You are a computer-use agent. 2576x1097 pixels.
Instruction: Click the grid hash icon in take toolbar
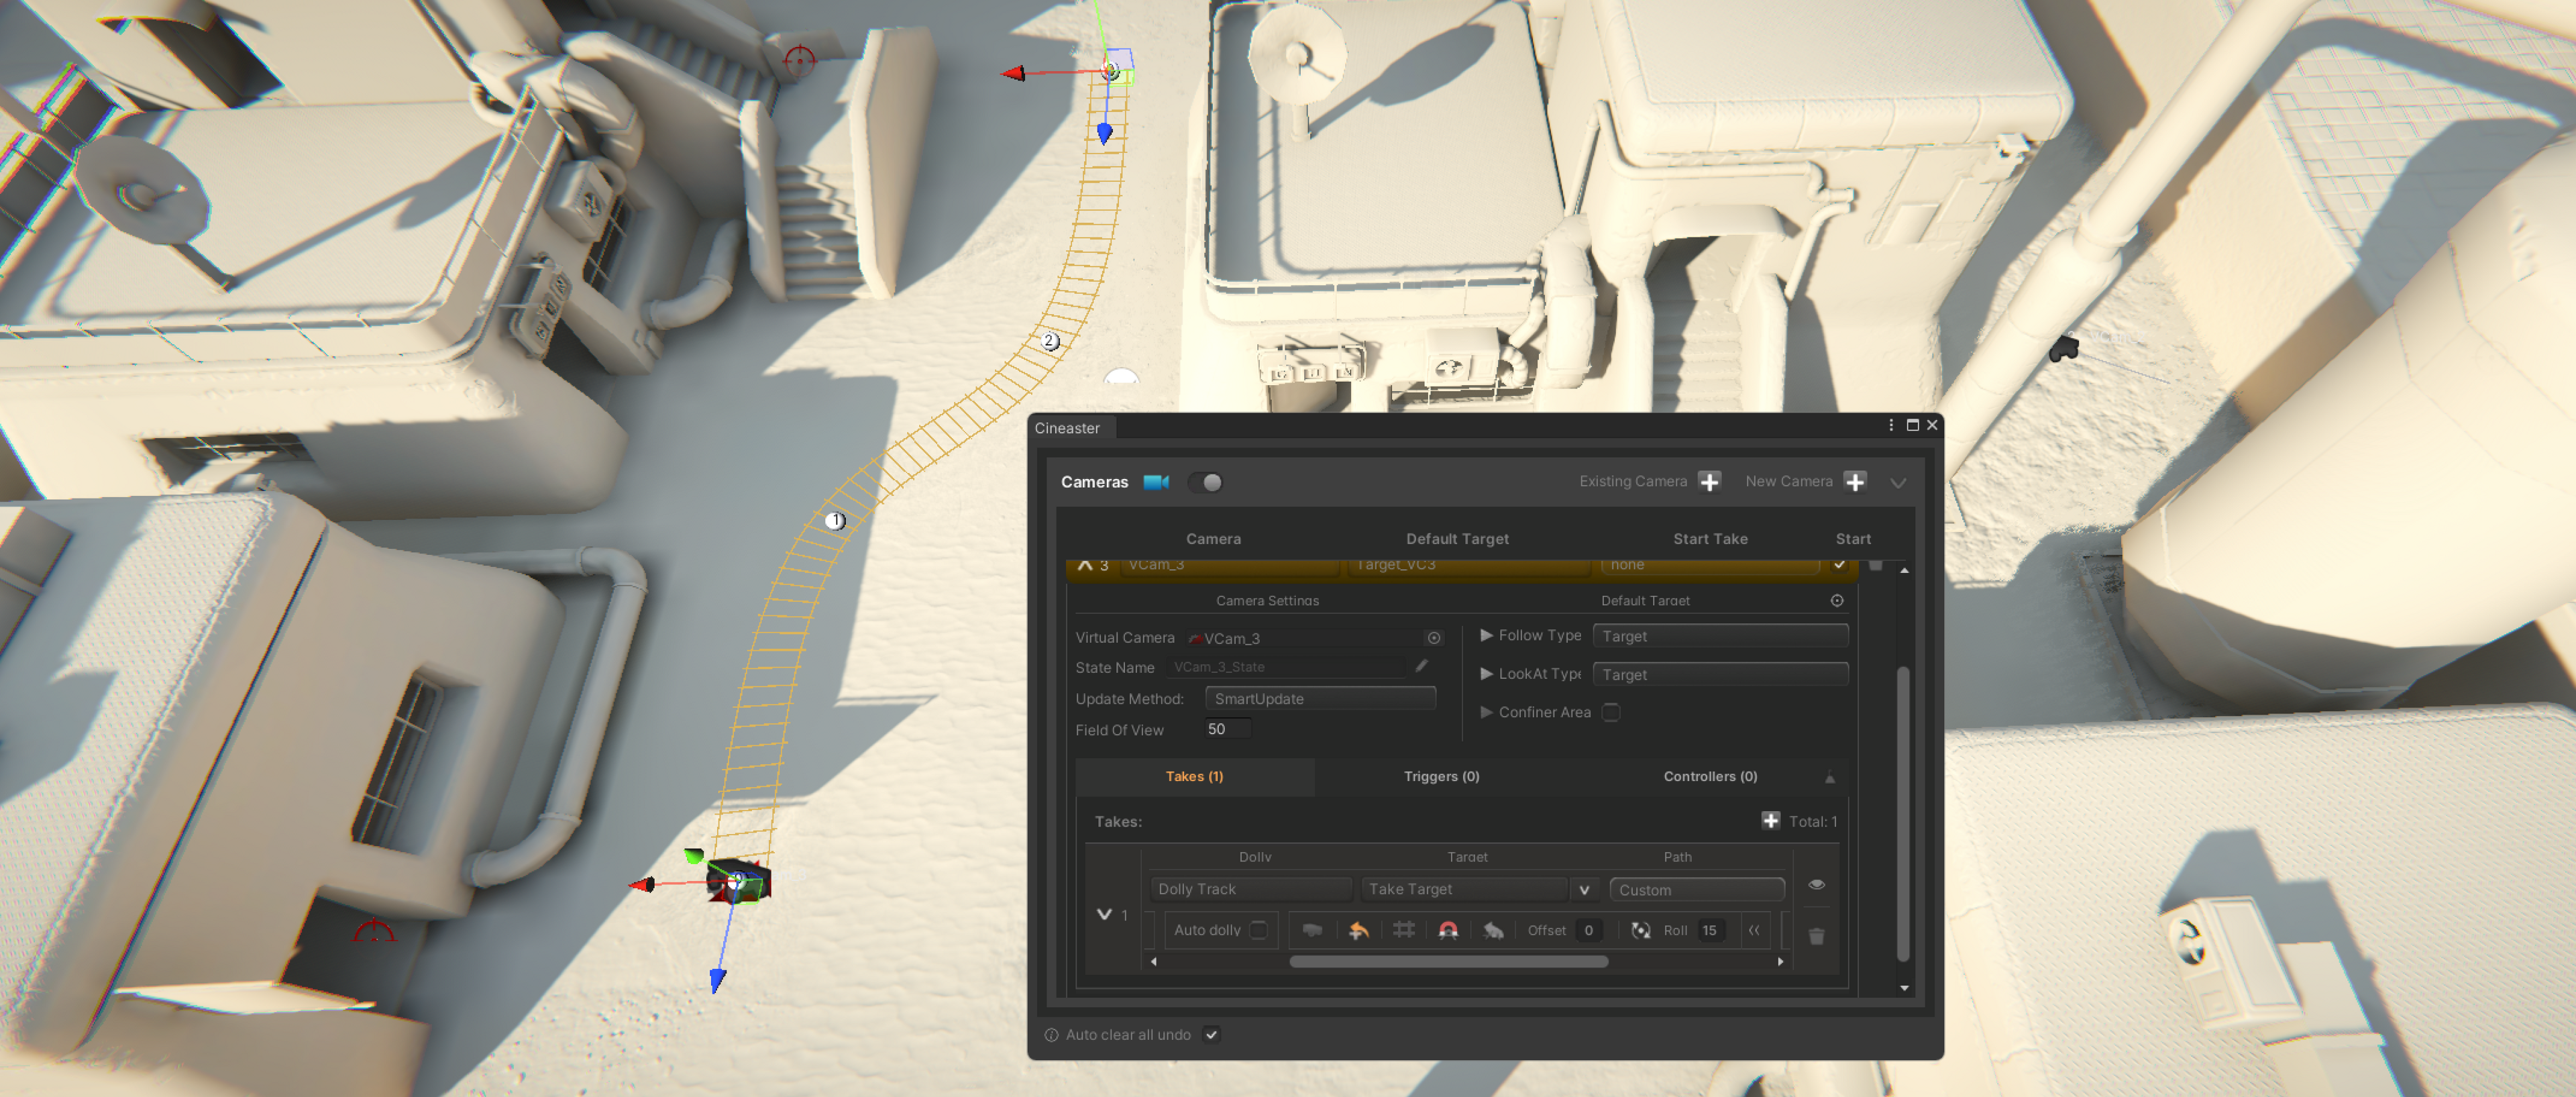click(x=1403, y=930)
